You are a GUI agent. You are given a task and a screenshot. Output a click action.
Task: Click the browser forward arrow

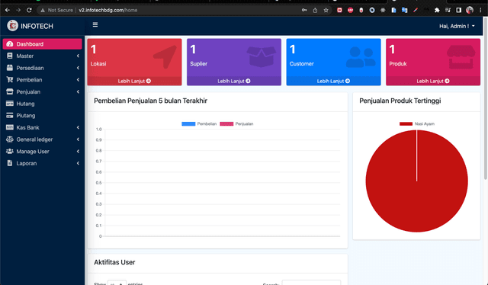18,10
